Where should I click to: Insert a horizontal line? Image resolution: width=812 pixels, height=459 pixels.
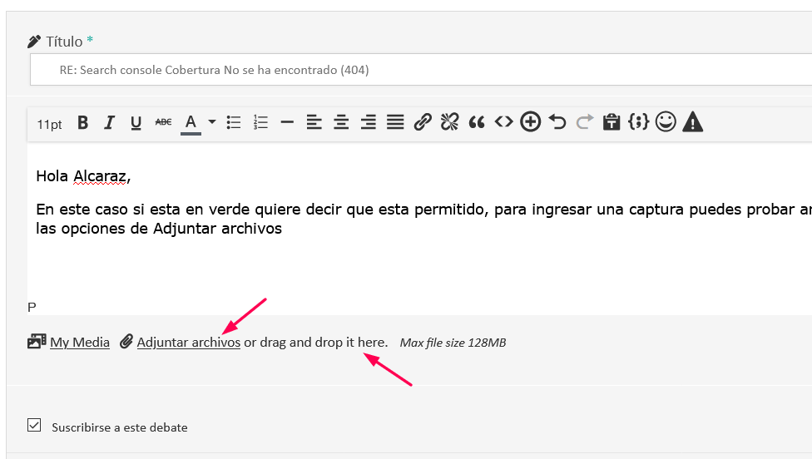point(287,122)
